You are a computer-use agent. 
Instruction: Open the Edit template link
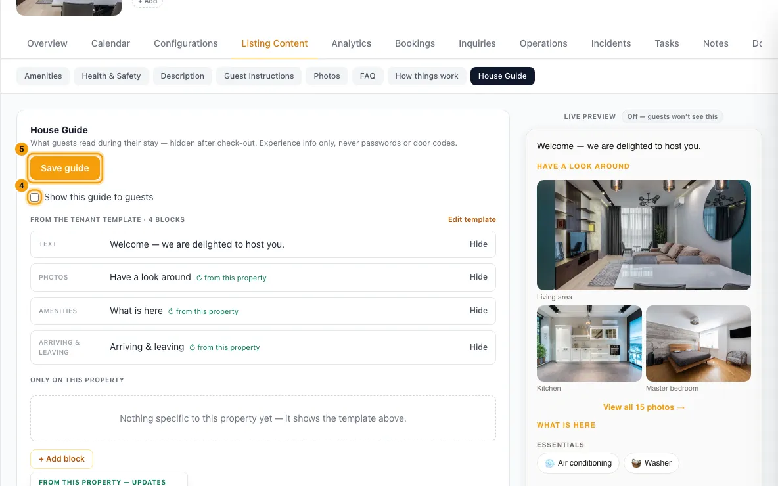click(x=472, y=219)
